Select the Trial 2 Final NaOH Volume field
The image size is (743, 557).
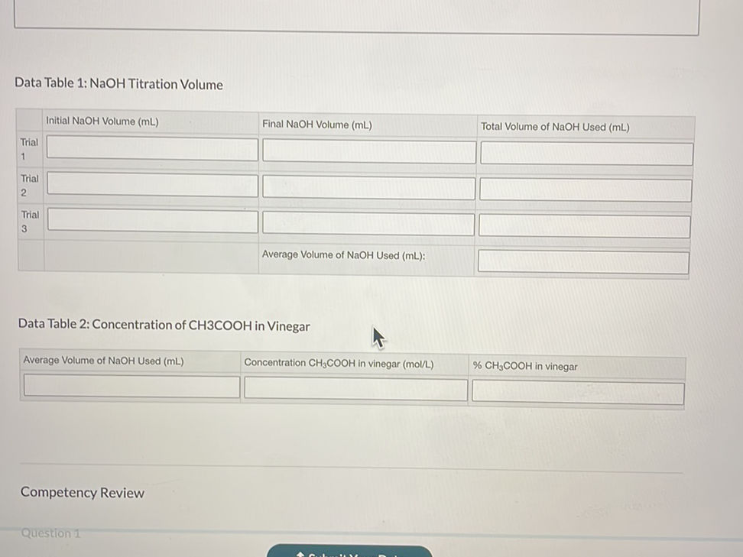click(x=368, y=187)
